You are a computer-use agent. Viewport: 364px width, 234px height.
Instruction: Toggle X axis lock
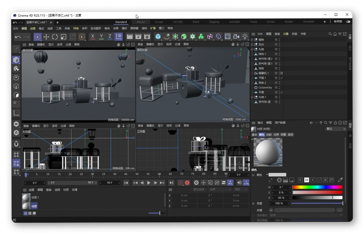(93, 37)
